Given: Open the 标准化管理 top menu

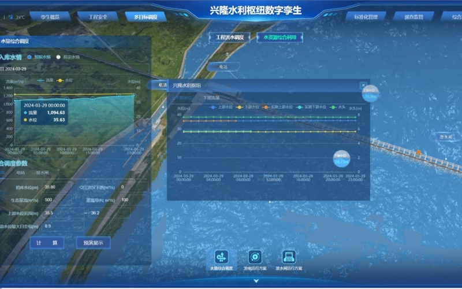Looking at the screenshot, I should point(366,17).
